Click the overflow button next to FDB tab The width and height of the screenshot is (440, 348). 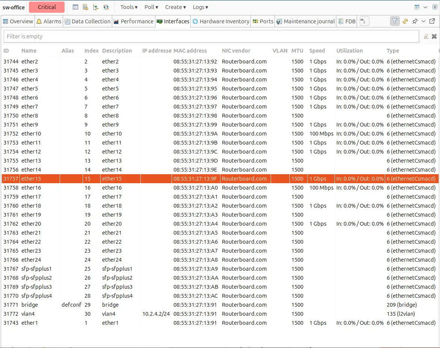(x=364, y=21)
